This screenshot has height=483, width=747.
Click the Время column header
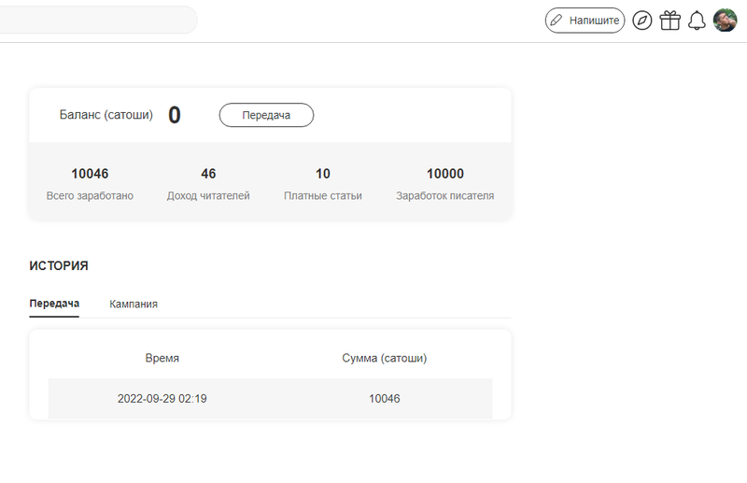[162, 358]
